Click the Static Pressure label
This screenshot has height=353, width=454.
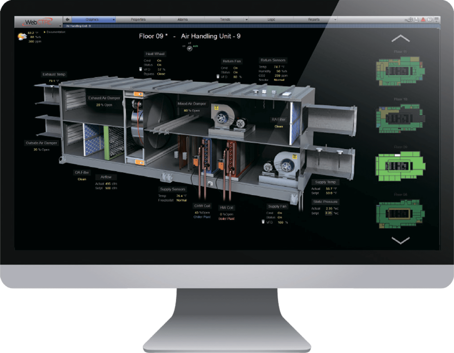(325, 202)
